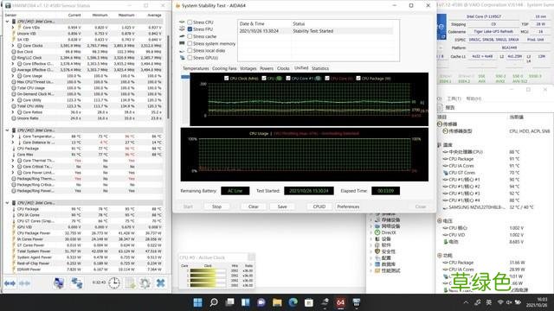Toggle CPU Package graph checkbox
554x311 pixels.
[358, 79]
